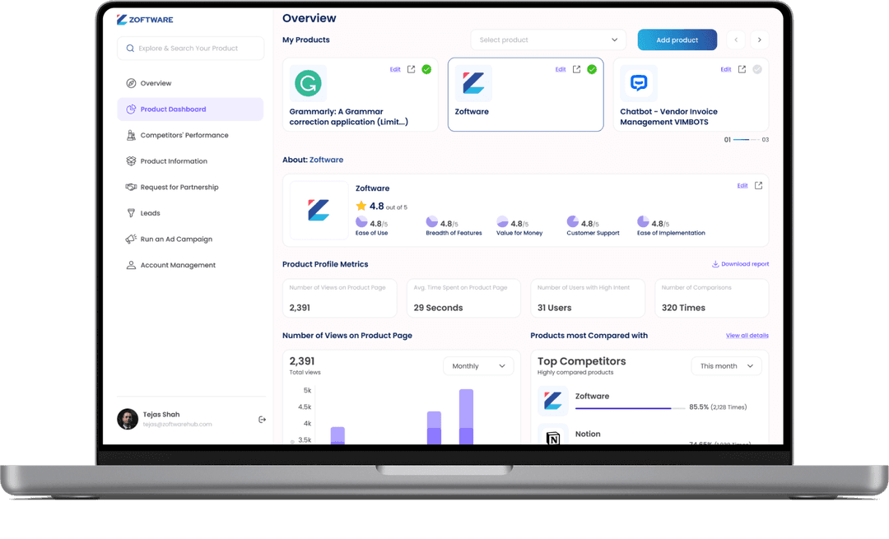Click the tallest bar in views chart
Image resolution: width=889 pixels, height=539 pixels.
pos(466,416)
